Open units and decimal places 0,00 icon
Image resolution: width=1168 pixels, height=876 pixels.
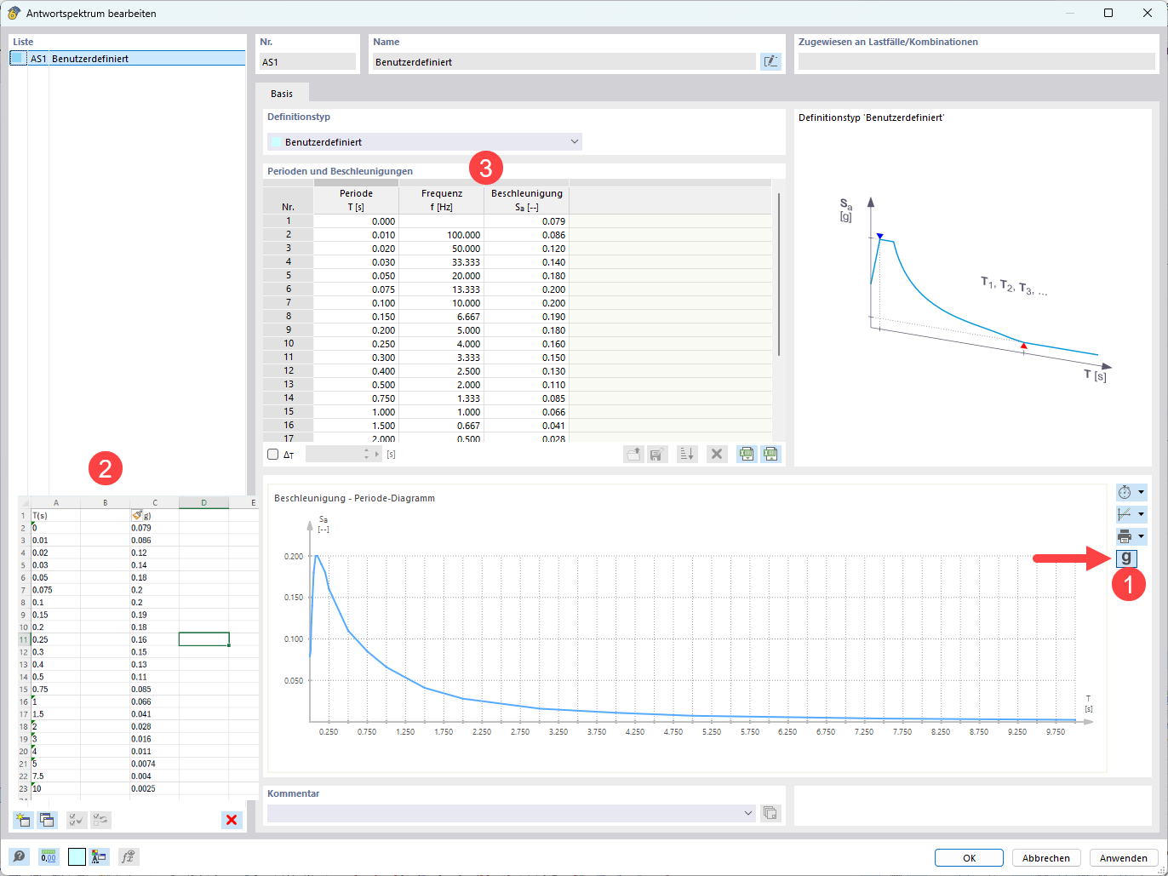pyautogui.click(x=49, y=857)
